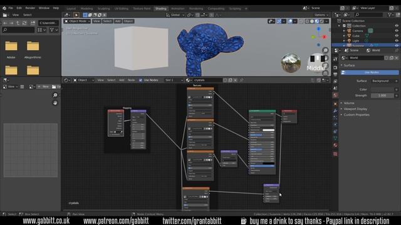401x225 pixels.
Task: Hide the Camera in the outliner
Action: 397,31
